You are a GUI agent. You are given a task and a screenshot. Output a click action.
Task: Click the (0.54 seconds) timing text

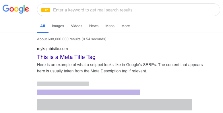(x=94, y=39)
